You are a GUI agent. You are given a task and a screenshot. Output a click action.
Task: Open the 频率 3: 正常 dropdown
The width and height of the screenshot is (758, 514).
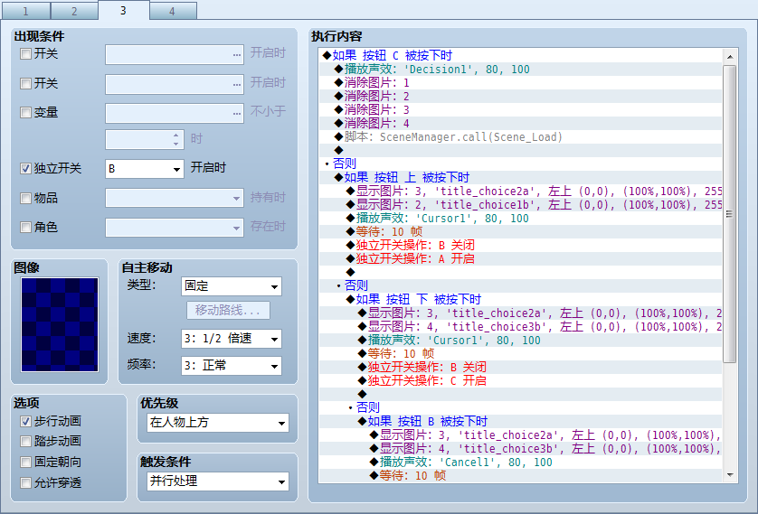point(231,366)
